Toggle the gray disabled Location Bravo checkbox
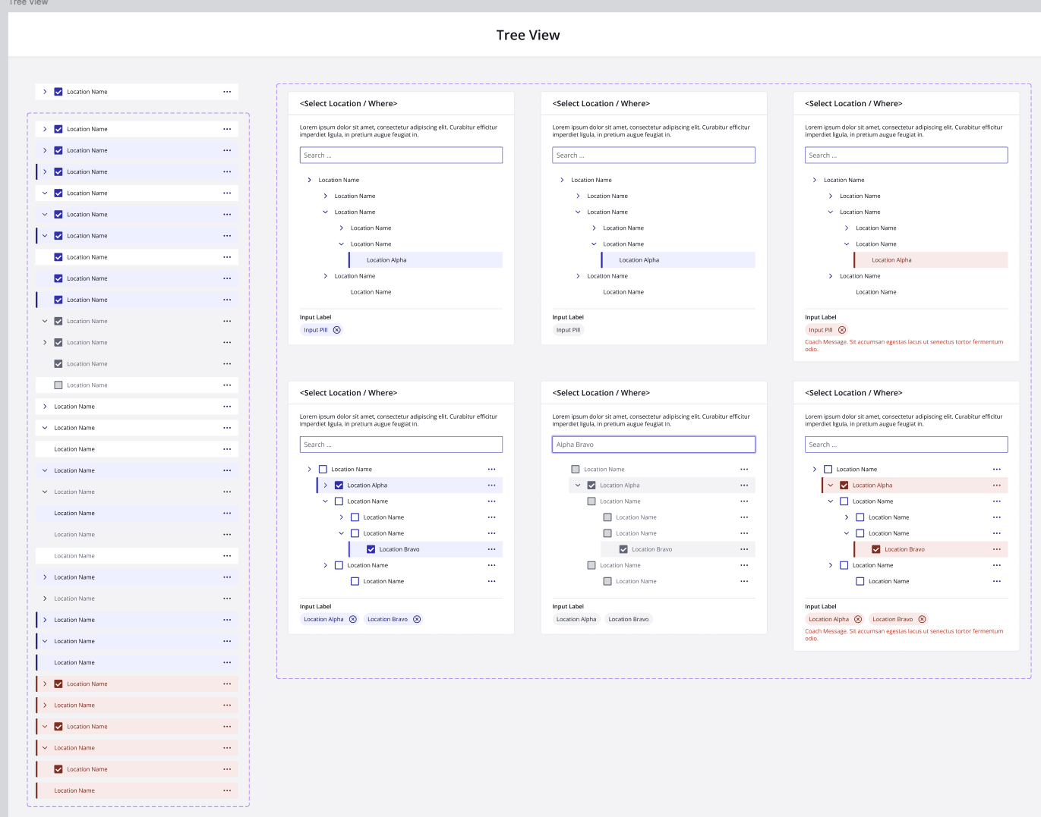The image size is (1041, 817). pos(623,549)
